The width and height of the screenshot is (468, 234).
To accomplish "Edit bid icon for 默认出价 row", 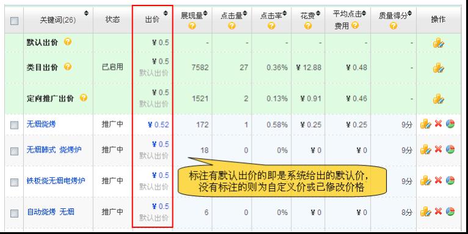I will coord(439,43).
